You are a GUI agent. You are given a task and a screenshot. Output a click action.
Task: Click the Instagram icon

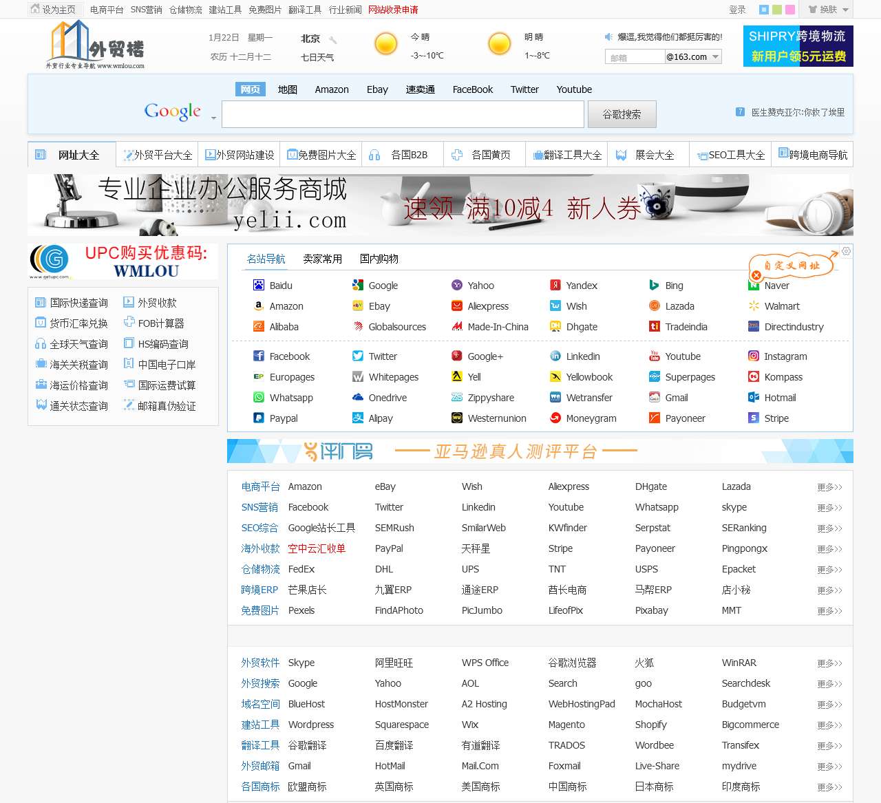point(754,356)
